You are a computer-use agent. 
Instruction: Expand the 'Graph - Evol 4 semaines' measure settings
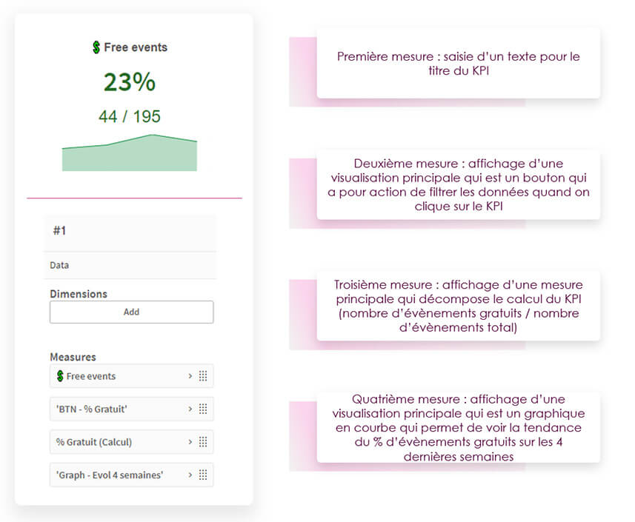tap(190, 475)
